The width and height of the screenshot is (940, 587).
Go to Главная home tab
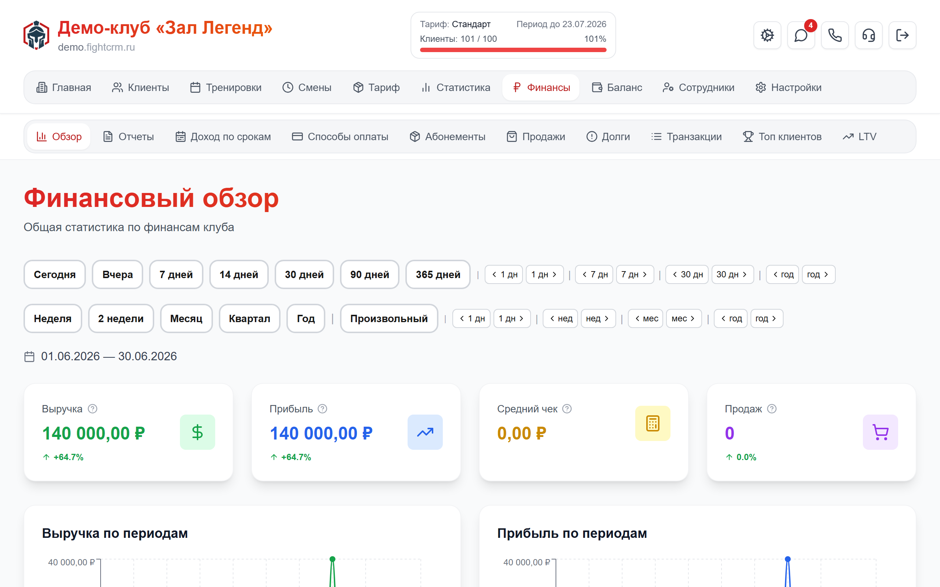tap(64, 87)
